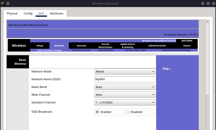Open Advanced Wireless Settings submenu
The image size is (216, 130).
pyautogui.click(x=176, y=50)
